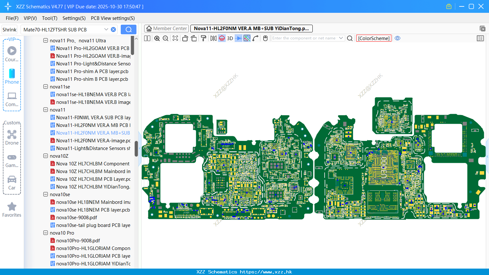Open the Settings(S) menu
489x275 pixels.
[x=74, y=18]
